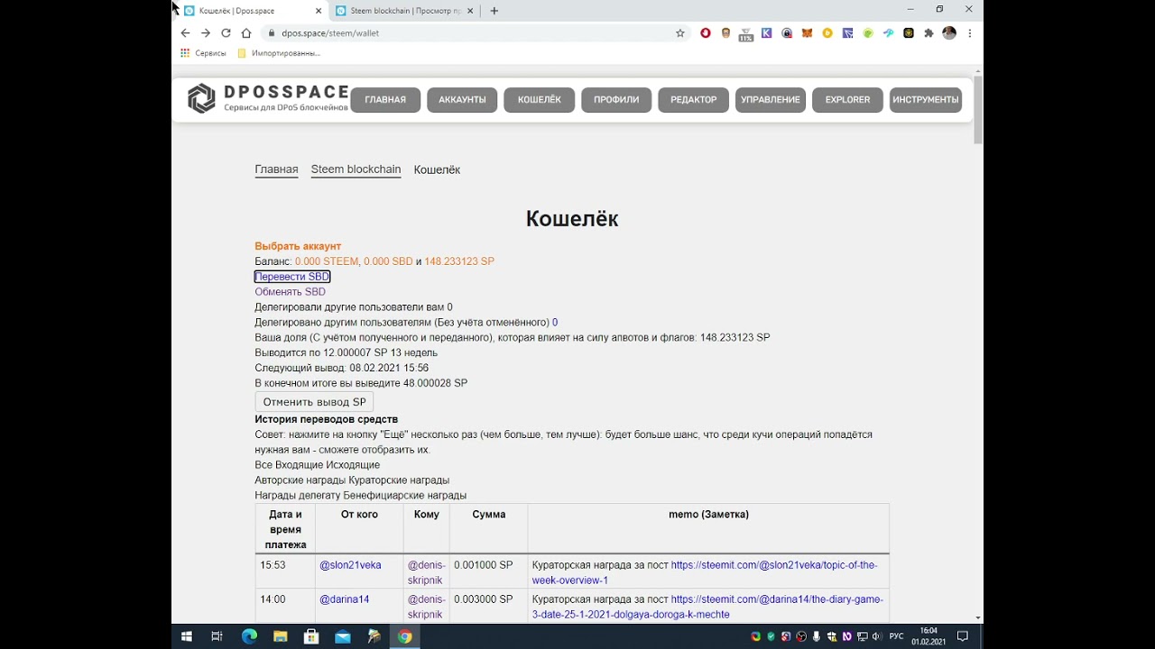
Task: Go to the browser home page icon
Action: (246, 33)
